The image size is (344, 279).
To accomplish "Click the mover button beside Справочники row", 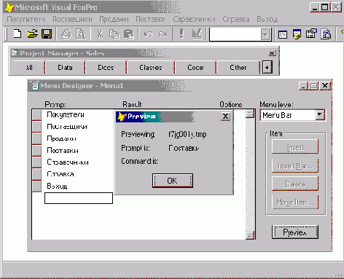I will click(37, 162).
